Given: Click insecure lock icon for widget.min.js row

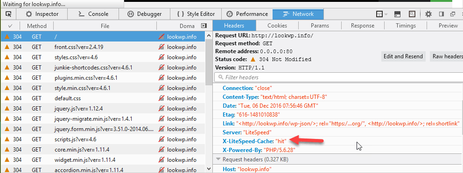Looking at the screenshot, I should point(161,160).
